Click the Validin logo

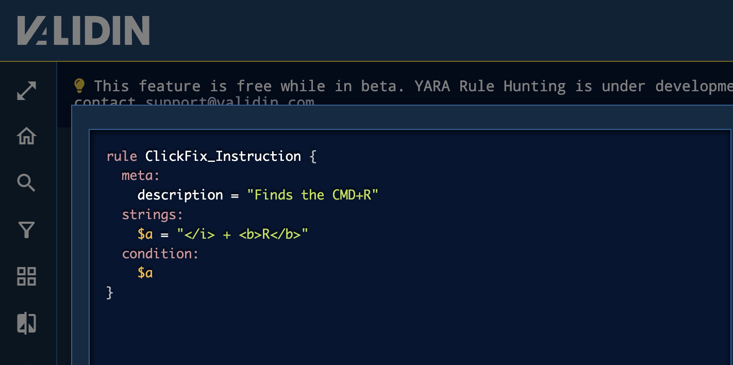coord(84,30)
